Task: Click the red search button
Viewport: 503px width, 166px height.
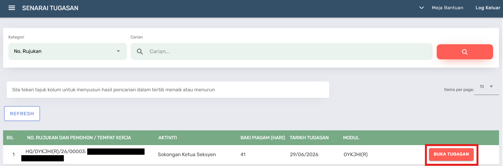Action: [465, 52]
